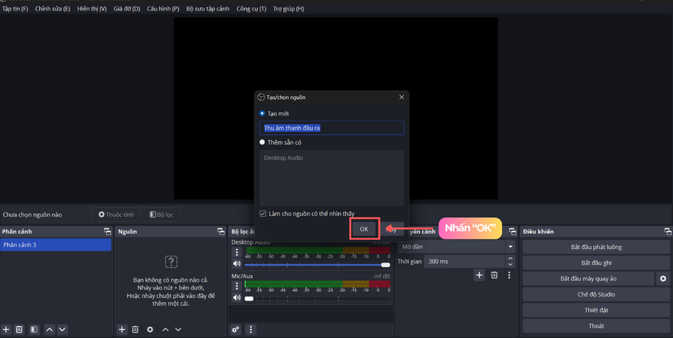Pop out the Phân cảnh dock panel
673x338 pixels.
click(x=107, y=231)
